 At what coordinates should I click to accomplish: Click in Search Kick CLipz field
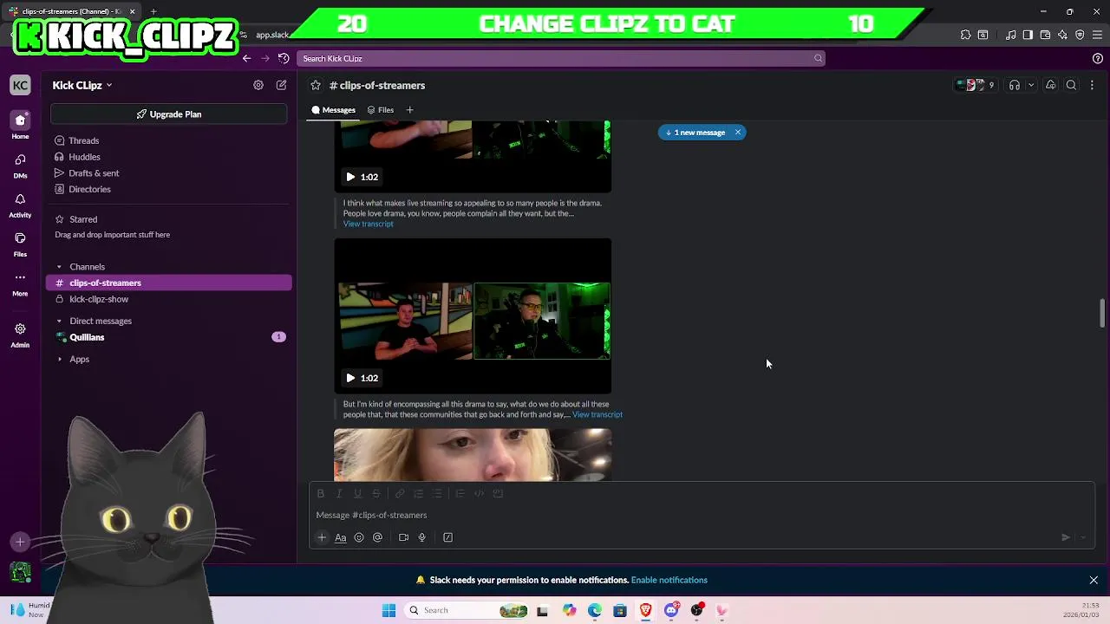pos(560,58)
